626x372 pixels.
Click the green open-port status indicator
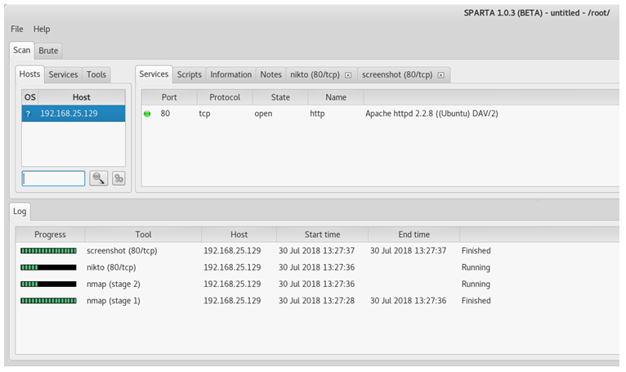pos(147,114)
